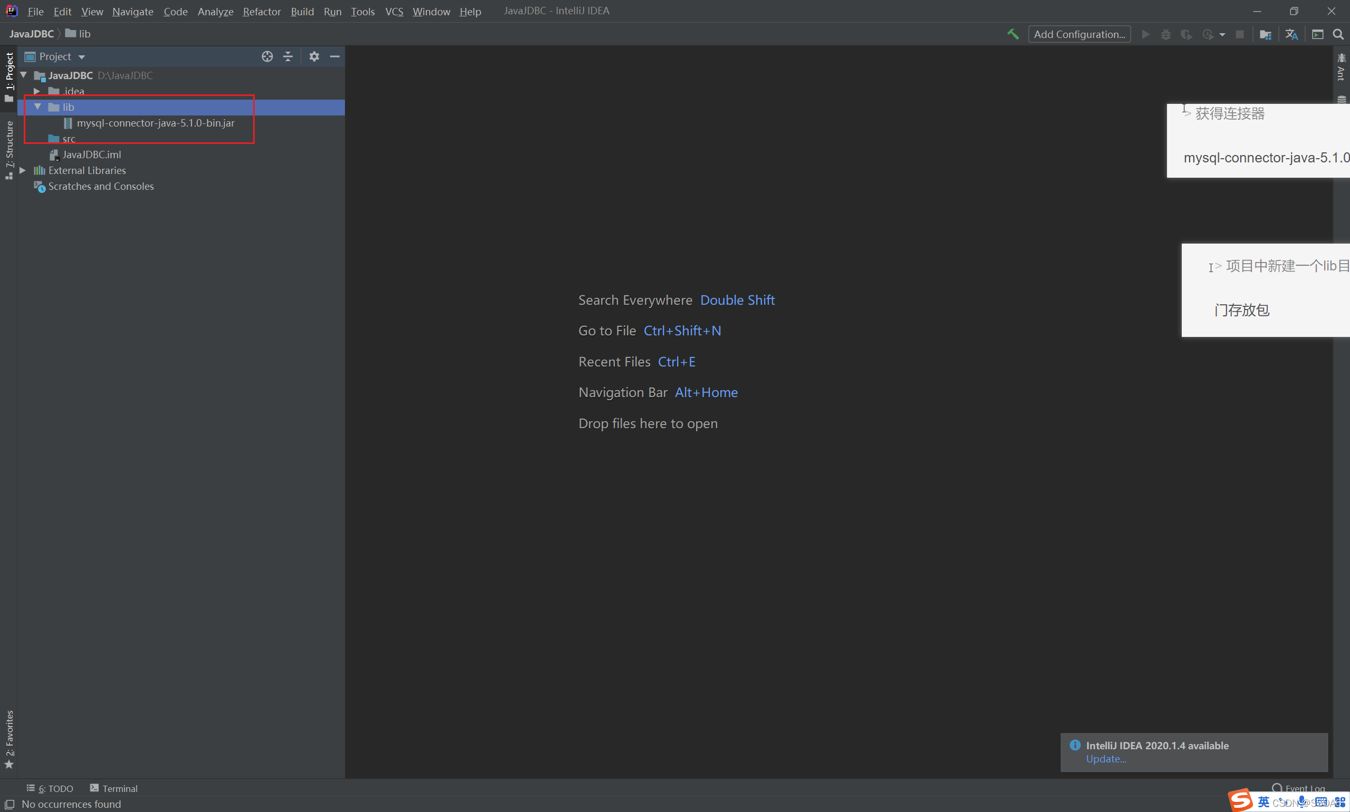Click the translate icon in the toolbar
Screen dimensions: 1350x812
point(1291,34)
